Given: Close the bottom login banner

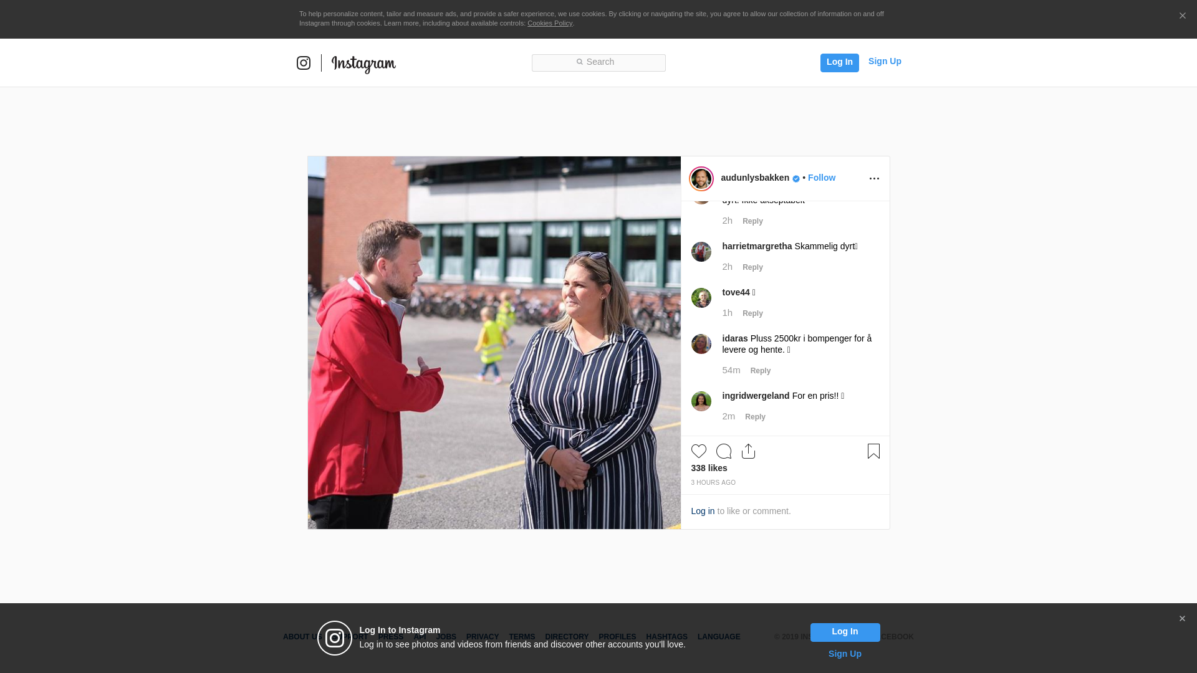Looking at the screenshot, I should click(1182, 619).
